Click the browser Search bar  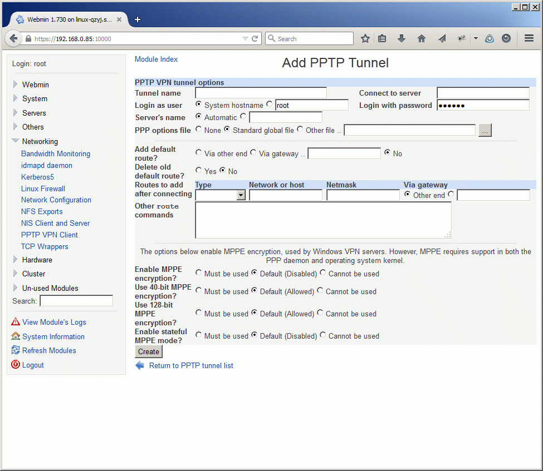tap(309, 38)
